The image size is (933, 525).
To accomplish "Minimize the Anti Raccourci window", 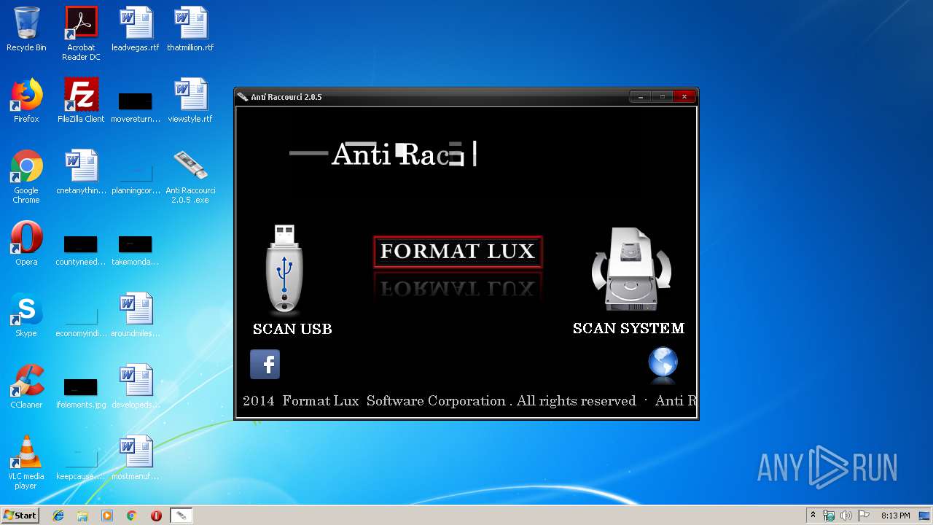I will point(641,96).
